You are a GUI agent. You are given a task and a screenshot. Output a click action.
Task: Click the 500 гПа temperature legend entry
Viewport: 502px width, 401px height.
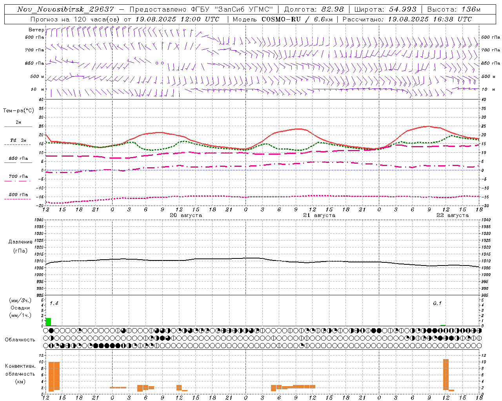click(x=18, y=197)
